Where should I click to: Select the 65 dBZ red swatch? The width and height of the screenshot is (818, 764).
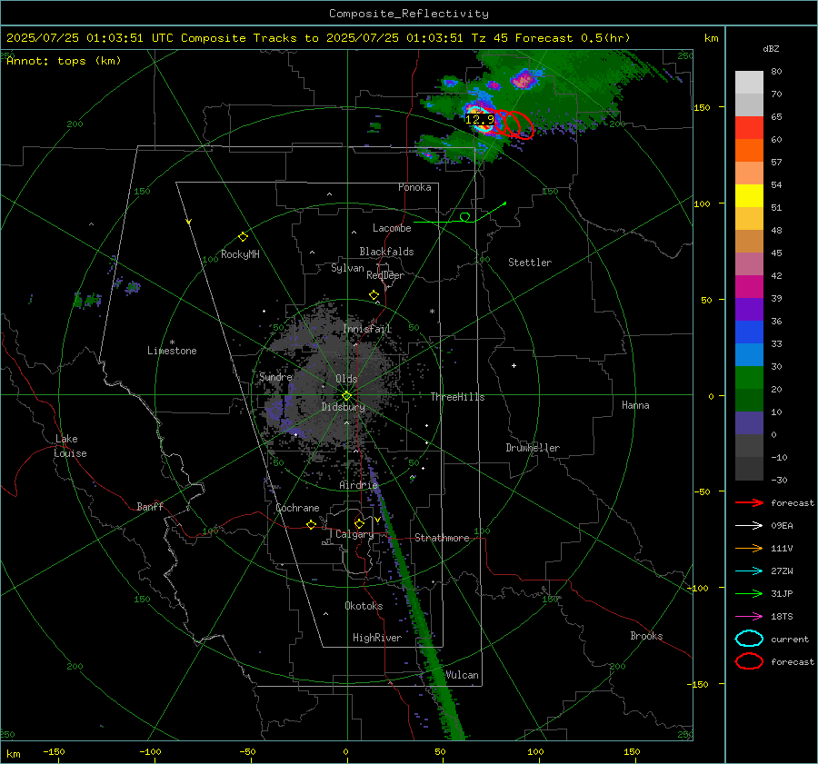pos(749,127)
